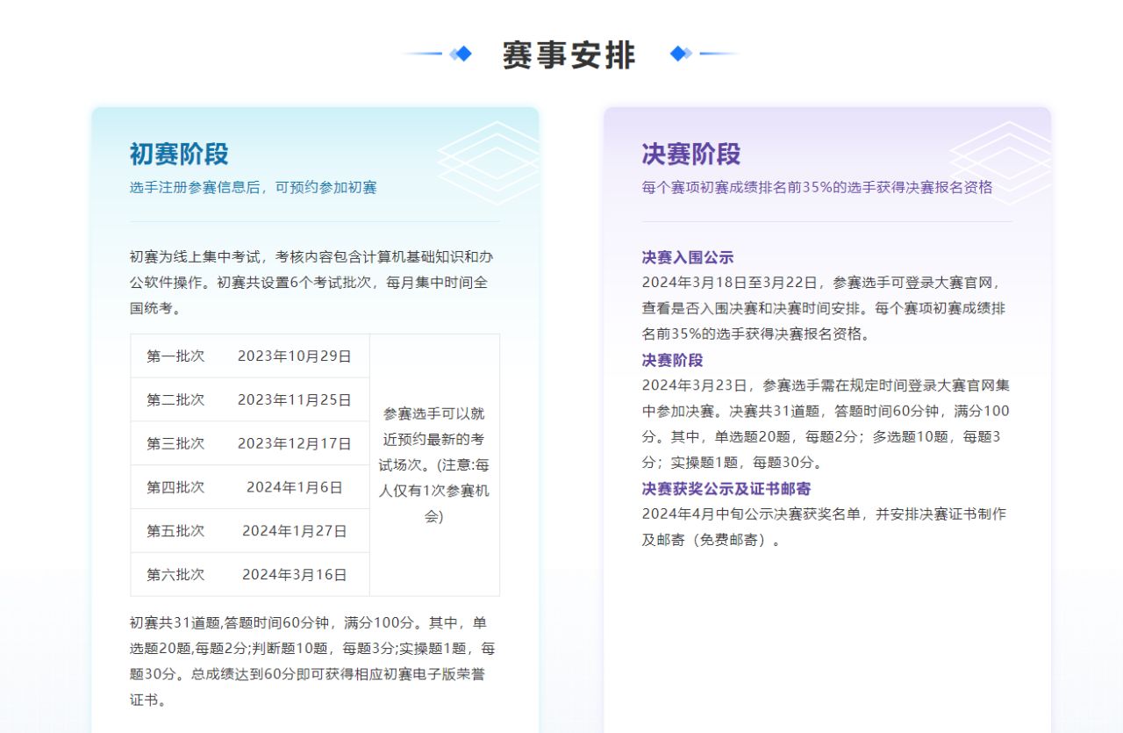Click paragraph starting 2024年3月23日，参赛选手

(x=826, y=423)
